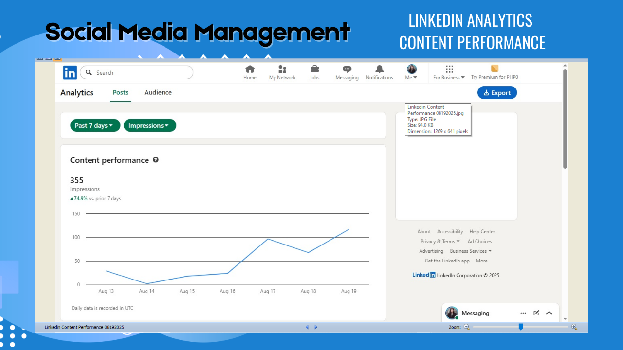View Notifications bell
Image resolution: width=623 pixels, height=350 pixels.
point(380,69)
